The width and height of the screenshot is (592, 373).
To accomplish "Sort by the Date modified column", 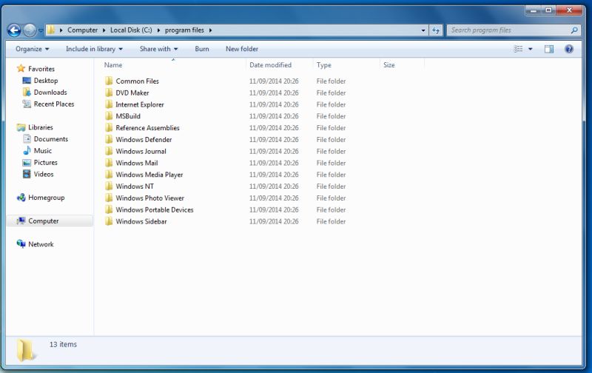I will (x=270, y=65).
